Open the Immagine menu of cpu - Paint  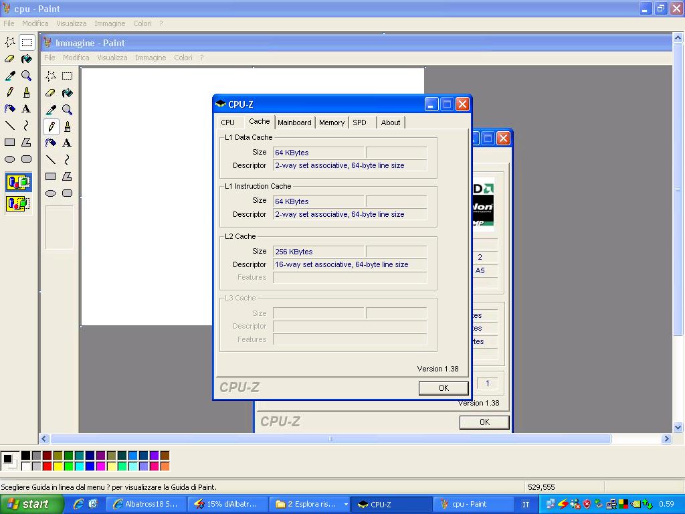pos(110,23)
